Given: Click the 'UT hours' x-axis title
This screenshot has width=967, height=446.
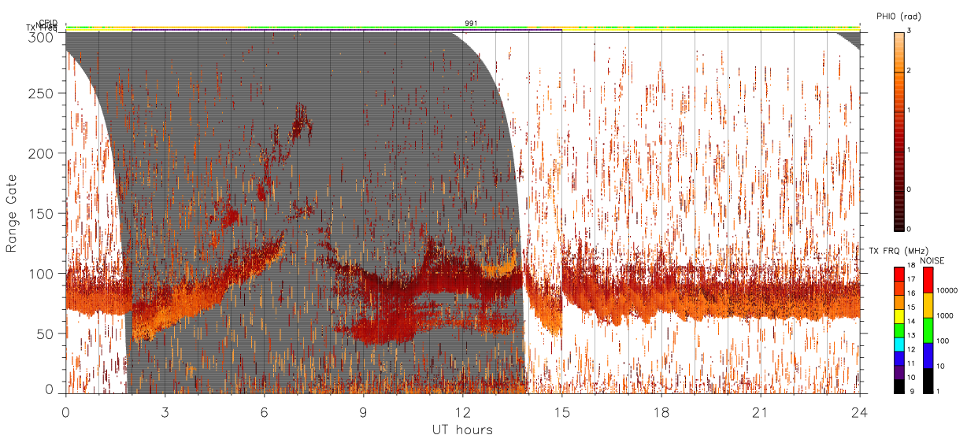Looking at the screenshot, I should pyautogui.click(x=462, y=430).
